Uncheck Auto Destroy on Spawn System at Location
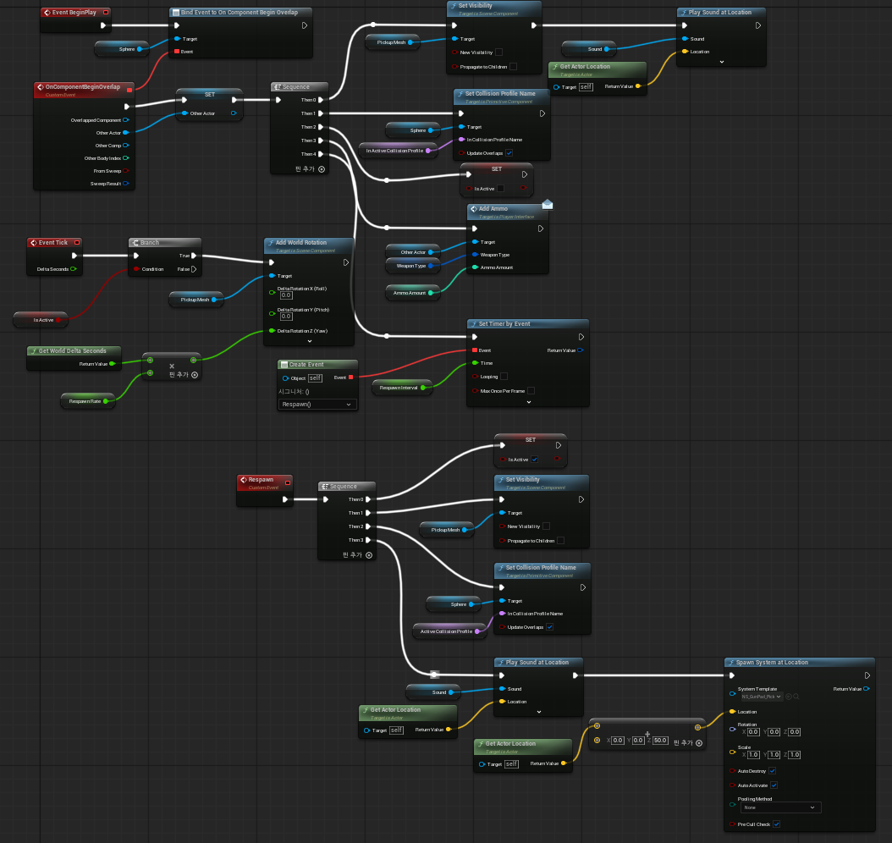The width and height of the screenshot is (892, 843). [773, 771]
